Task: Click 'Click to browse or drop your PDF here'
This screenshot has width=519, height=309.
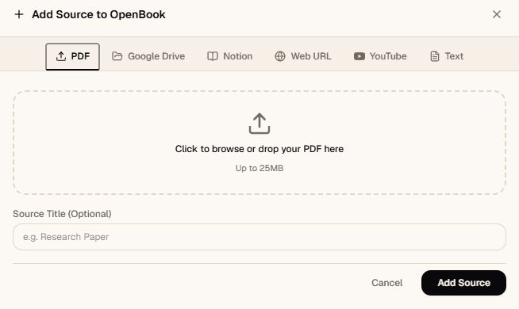Action: coord(259,149)
